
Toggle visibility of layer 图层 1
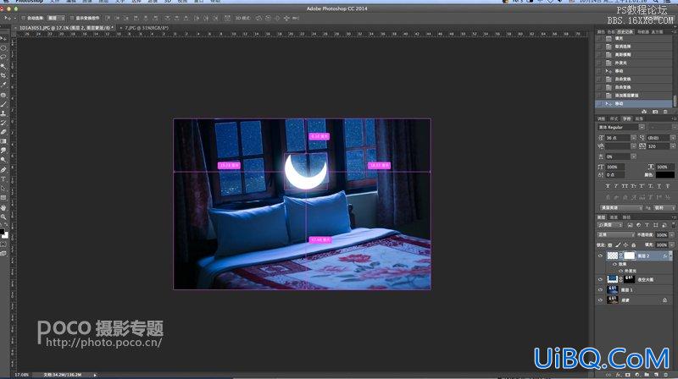click(600, 289)
